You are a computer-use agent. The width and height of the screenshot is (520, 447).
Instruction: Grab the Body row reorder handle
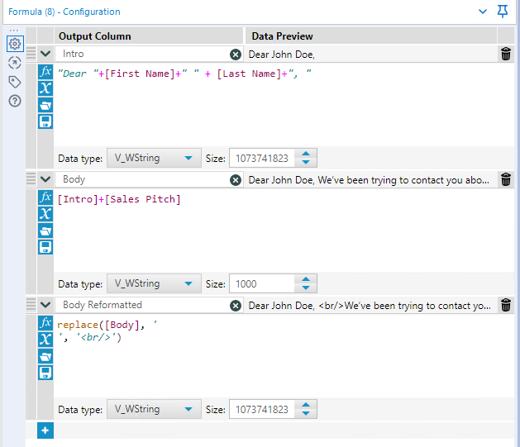31,179
